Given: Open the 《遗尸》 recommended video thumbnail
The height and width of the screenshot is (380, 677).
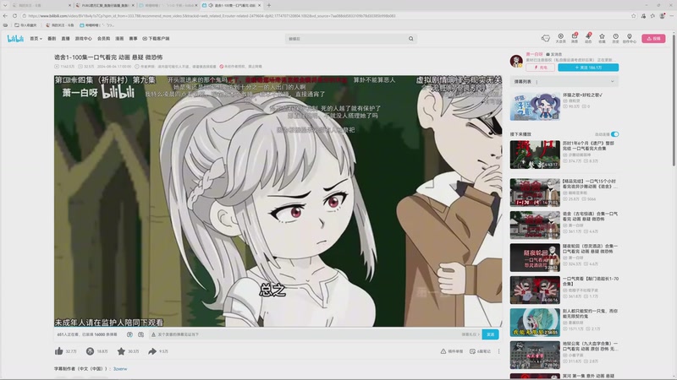Looking at the screenshot, I should pos(535,155).
